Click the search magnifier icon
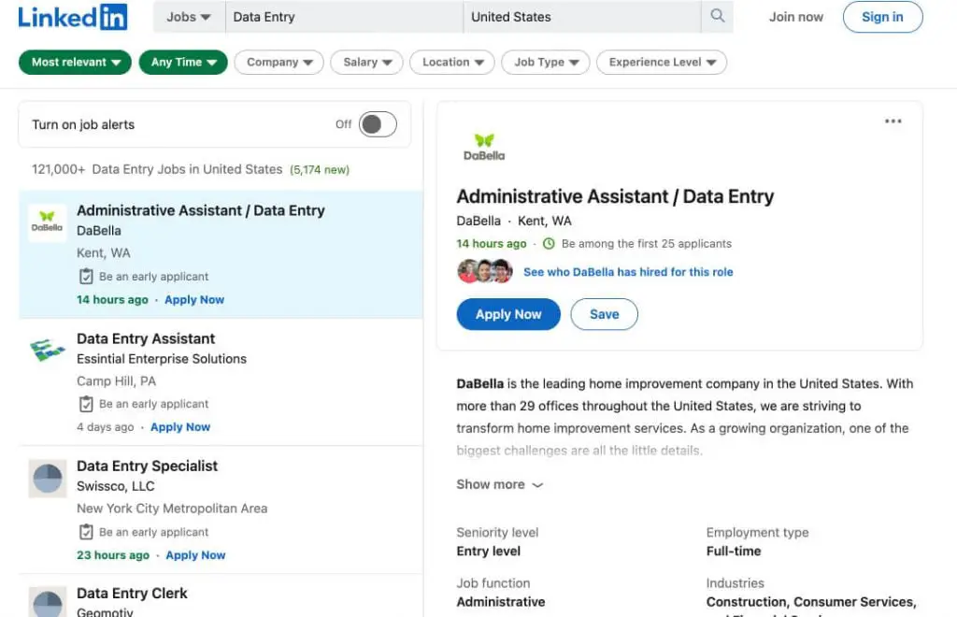The image size is (957, 617). pos(718,16)
